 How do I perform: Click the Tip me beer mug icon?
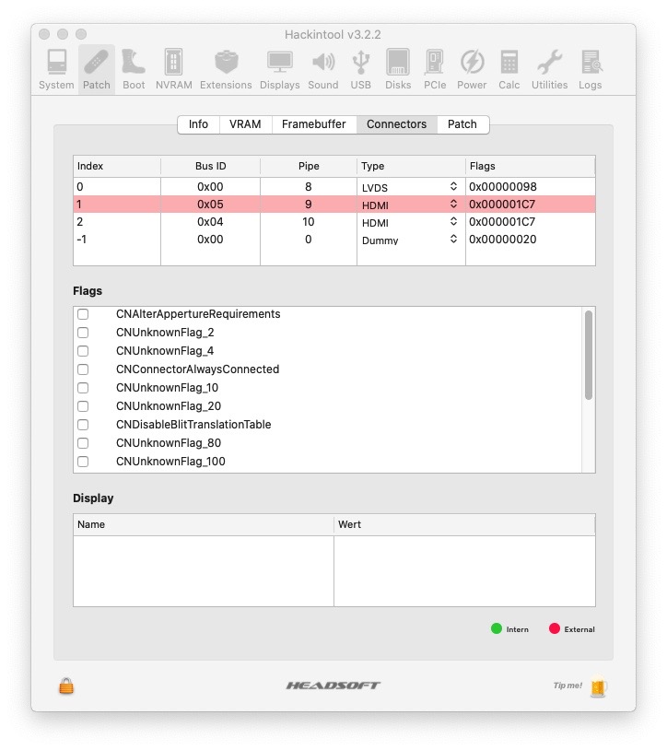[598, 686]
